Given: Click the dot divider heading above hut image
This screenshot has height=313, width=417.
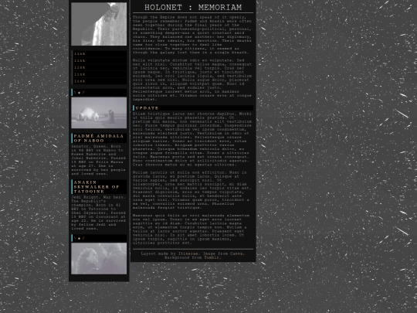Looking at the screenshot, I should click(99, 93).
